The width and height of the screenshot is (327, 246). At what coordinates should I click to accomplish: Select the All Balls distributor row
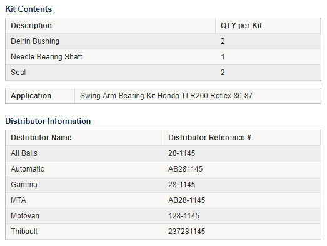(x=163, y=153)
